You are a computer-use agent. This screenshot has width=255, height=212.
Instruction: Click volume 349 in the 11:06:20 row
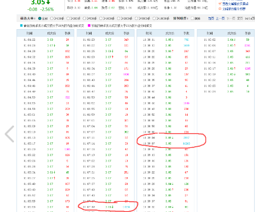tap(126, 40)
